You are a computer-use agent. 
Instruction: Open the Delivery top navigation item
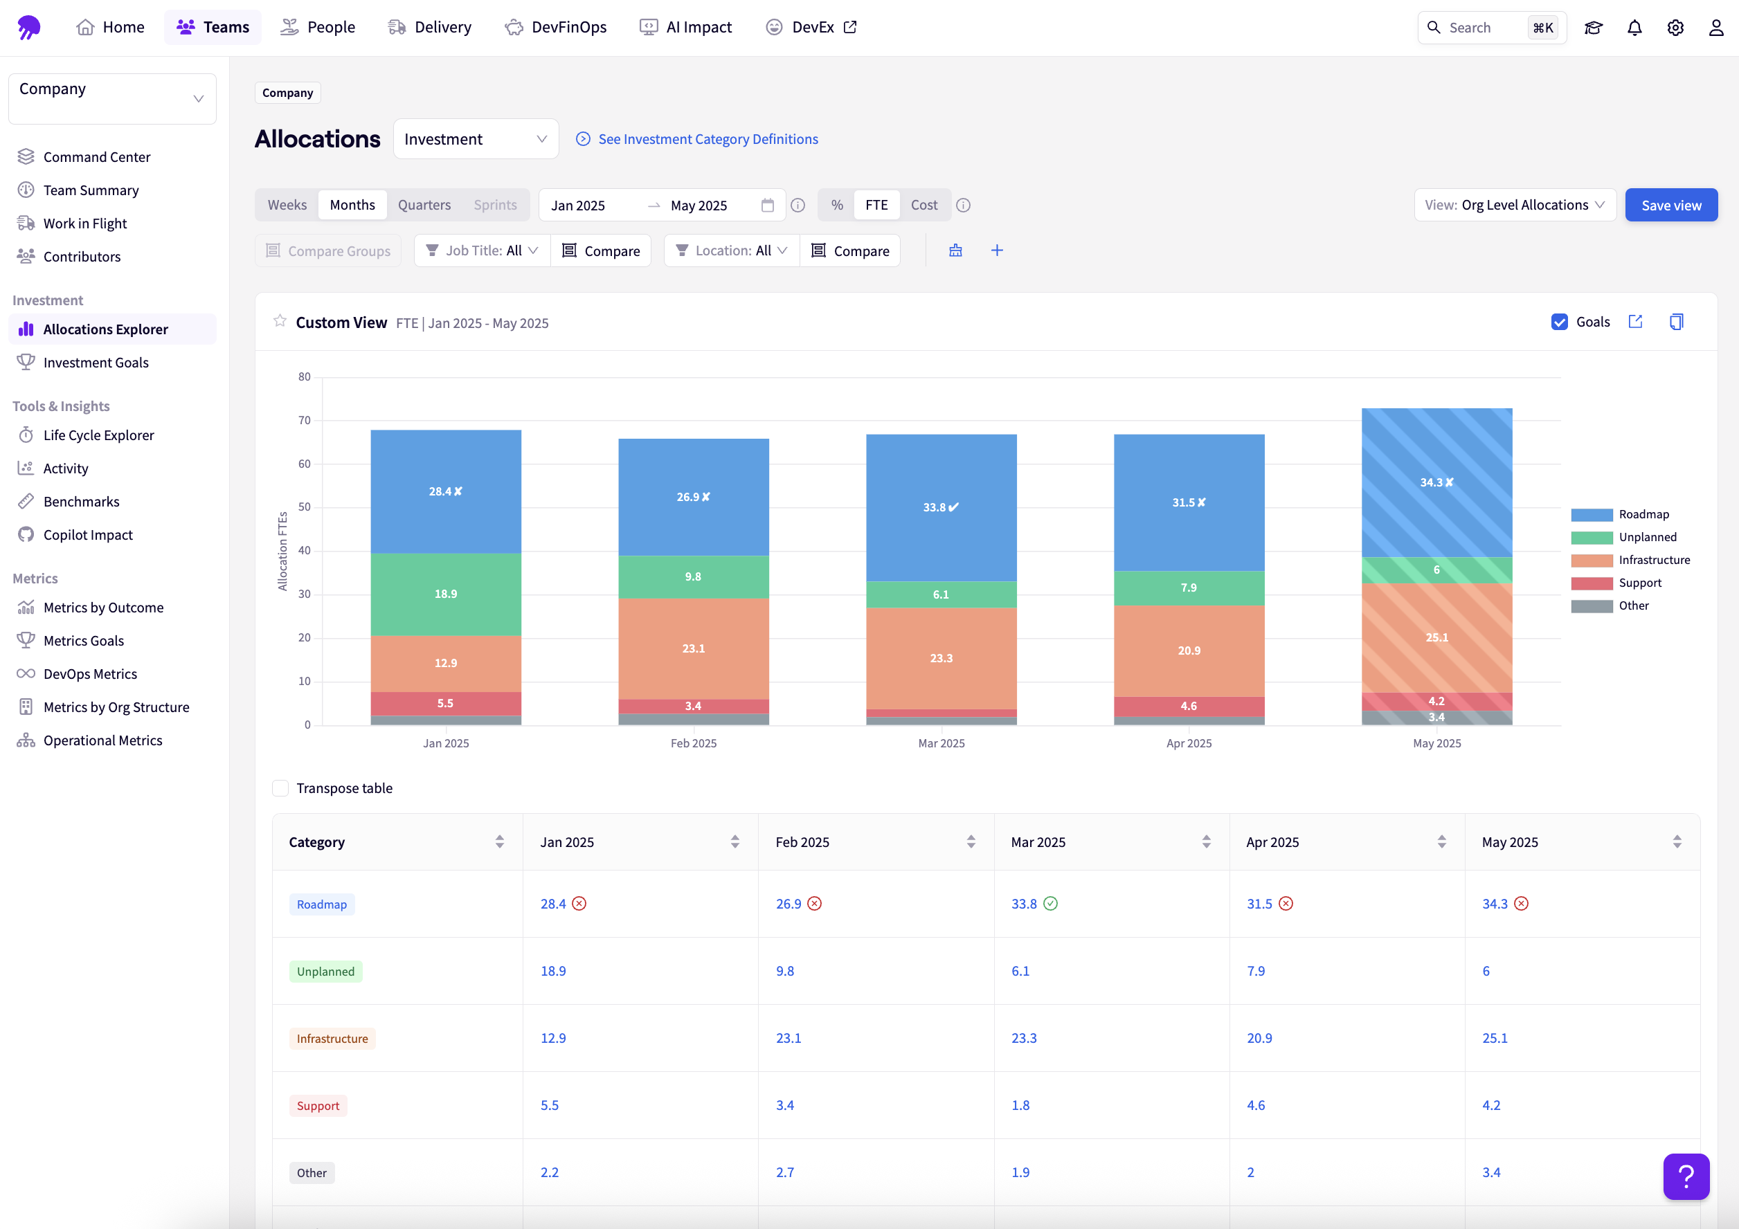(x=429, y=27)
